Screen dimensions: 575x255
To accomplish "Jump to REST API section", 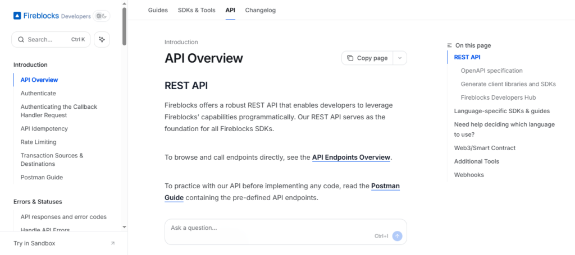I will (467, 57).
